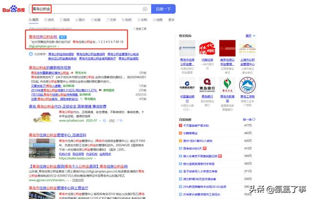Click the 青岛银行 logo
This screenshot has height=199, width=312.
point(207,85)
